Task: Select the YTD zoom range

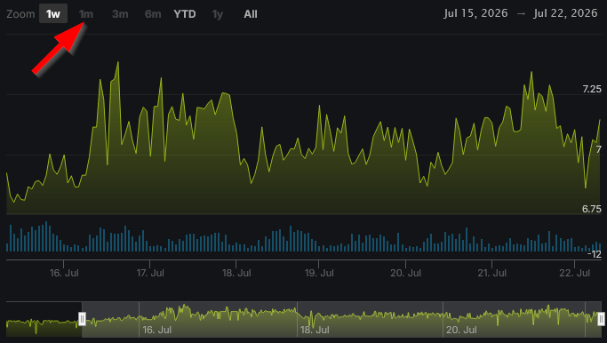Action: (185, 14)
